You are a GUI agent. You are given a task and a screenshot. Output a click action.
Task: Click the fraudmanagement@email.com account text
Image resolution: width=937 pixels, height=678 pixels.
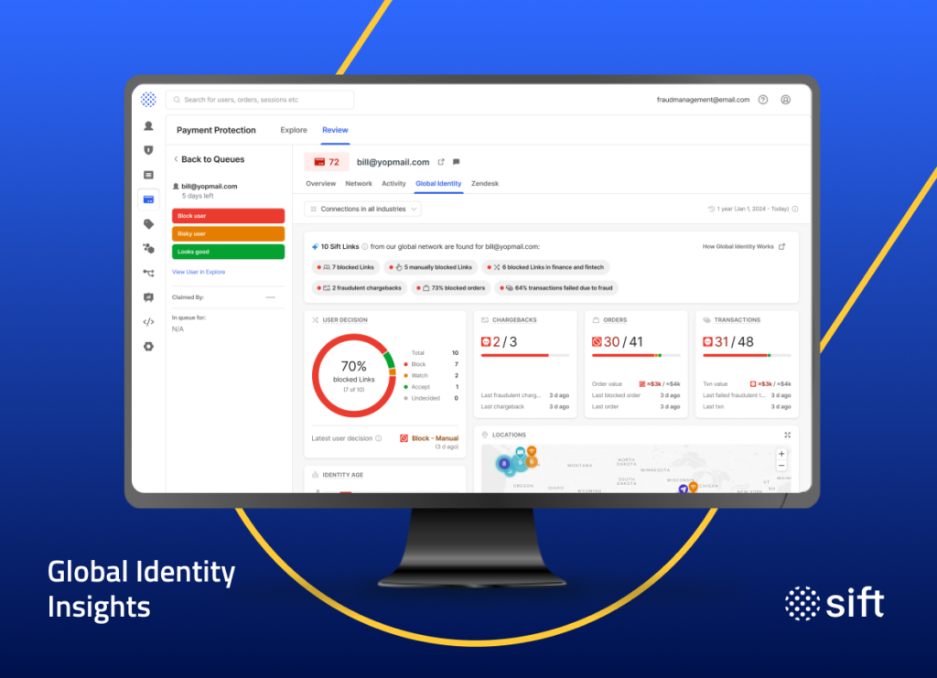703,100
